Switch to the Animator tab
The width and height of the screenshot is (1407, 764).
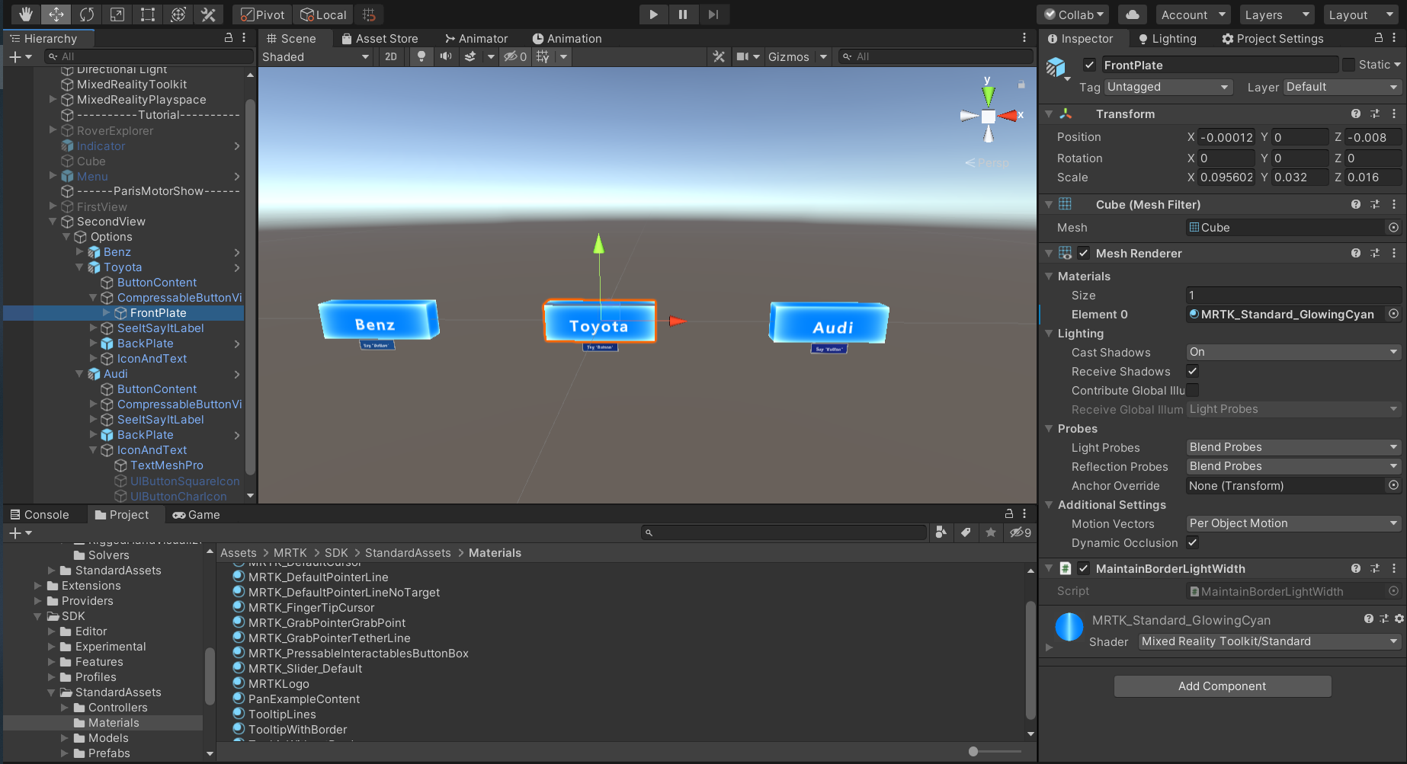pyautogui.click(x=476, y=38)
